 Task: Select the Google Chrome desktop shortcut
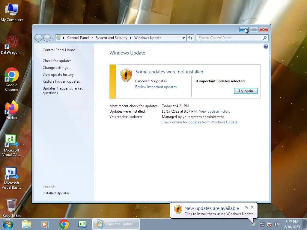(x=12, y=79)
